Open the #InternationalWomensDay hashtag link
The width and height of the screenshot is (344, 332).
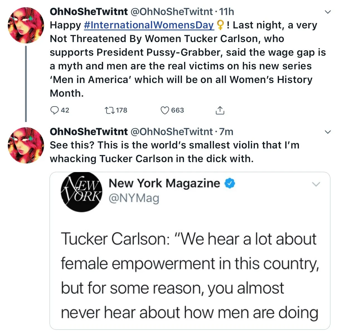pyautogui.click(x=148, y=25)
